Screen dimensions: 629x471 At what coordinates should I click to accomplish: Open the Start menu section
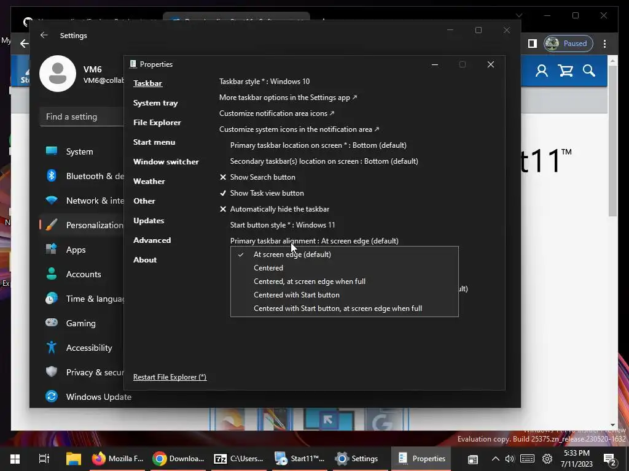(154, 142)
